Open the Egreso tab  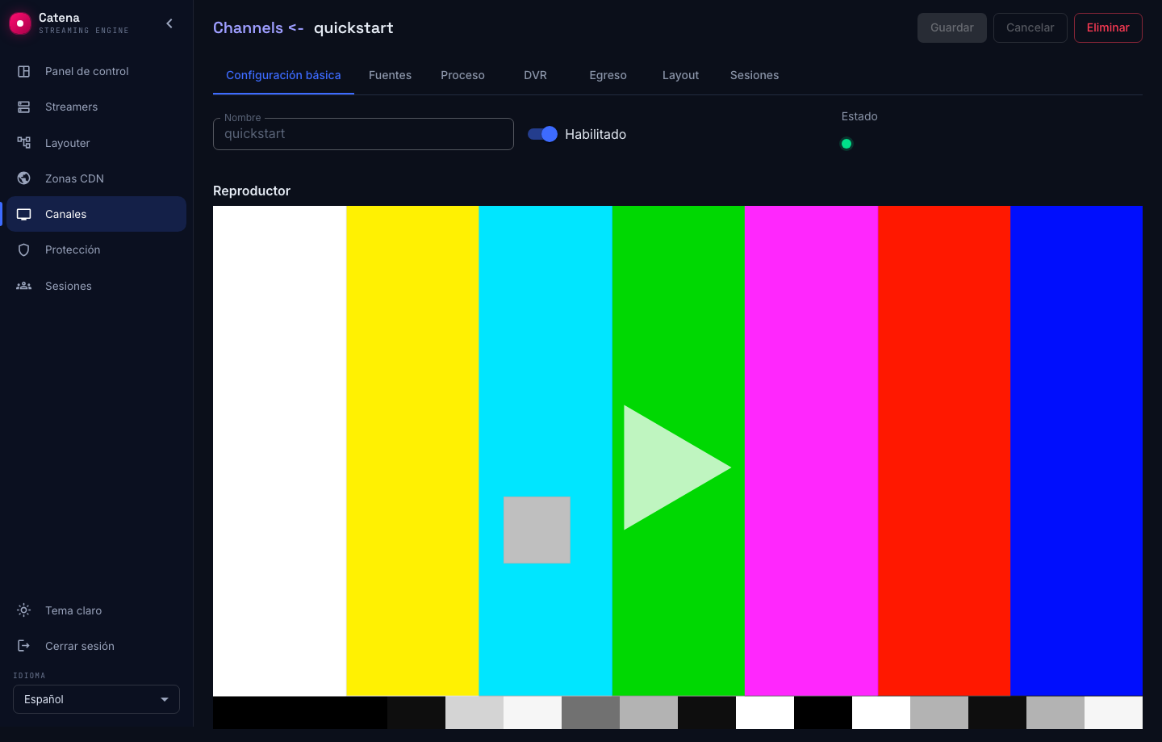[608, 75]
